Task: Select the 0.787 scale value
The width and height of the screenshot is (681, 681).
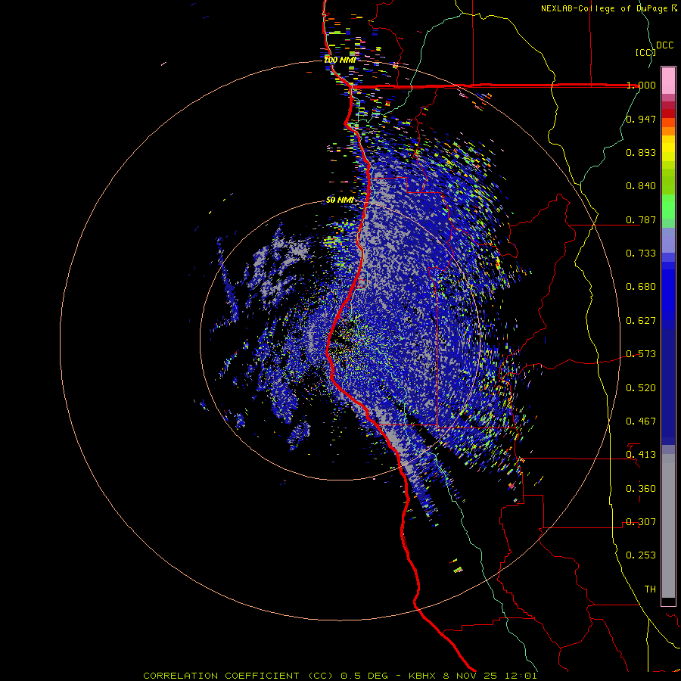Action: (641, 219)
